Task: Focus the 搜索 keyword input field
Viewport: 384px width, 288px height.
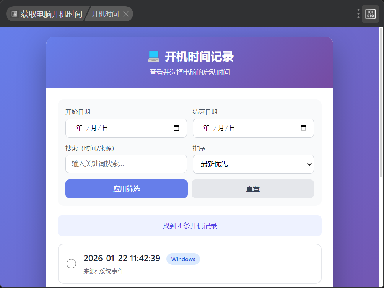Action: pos(126,164)
